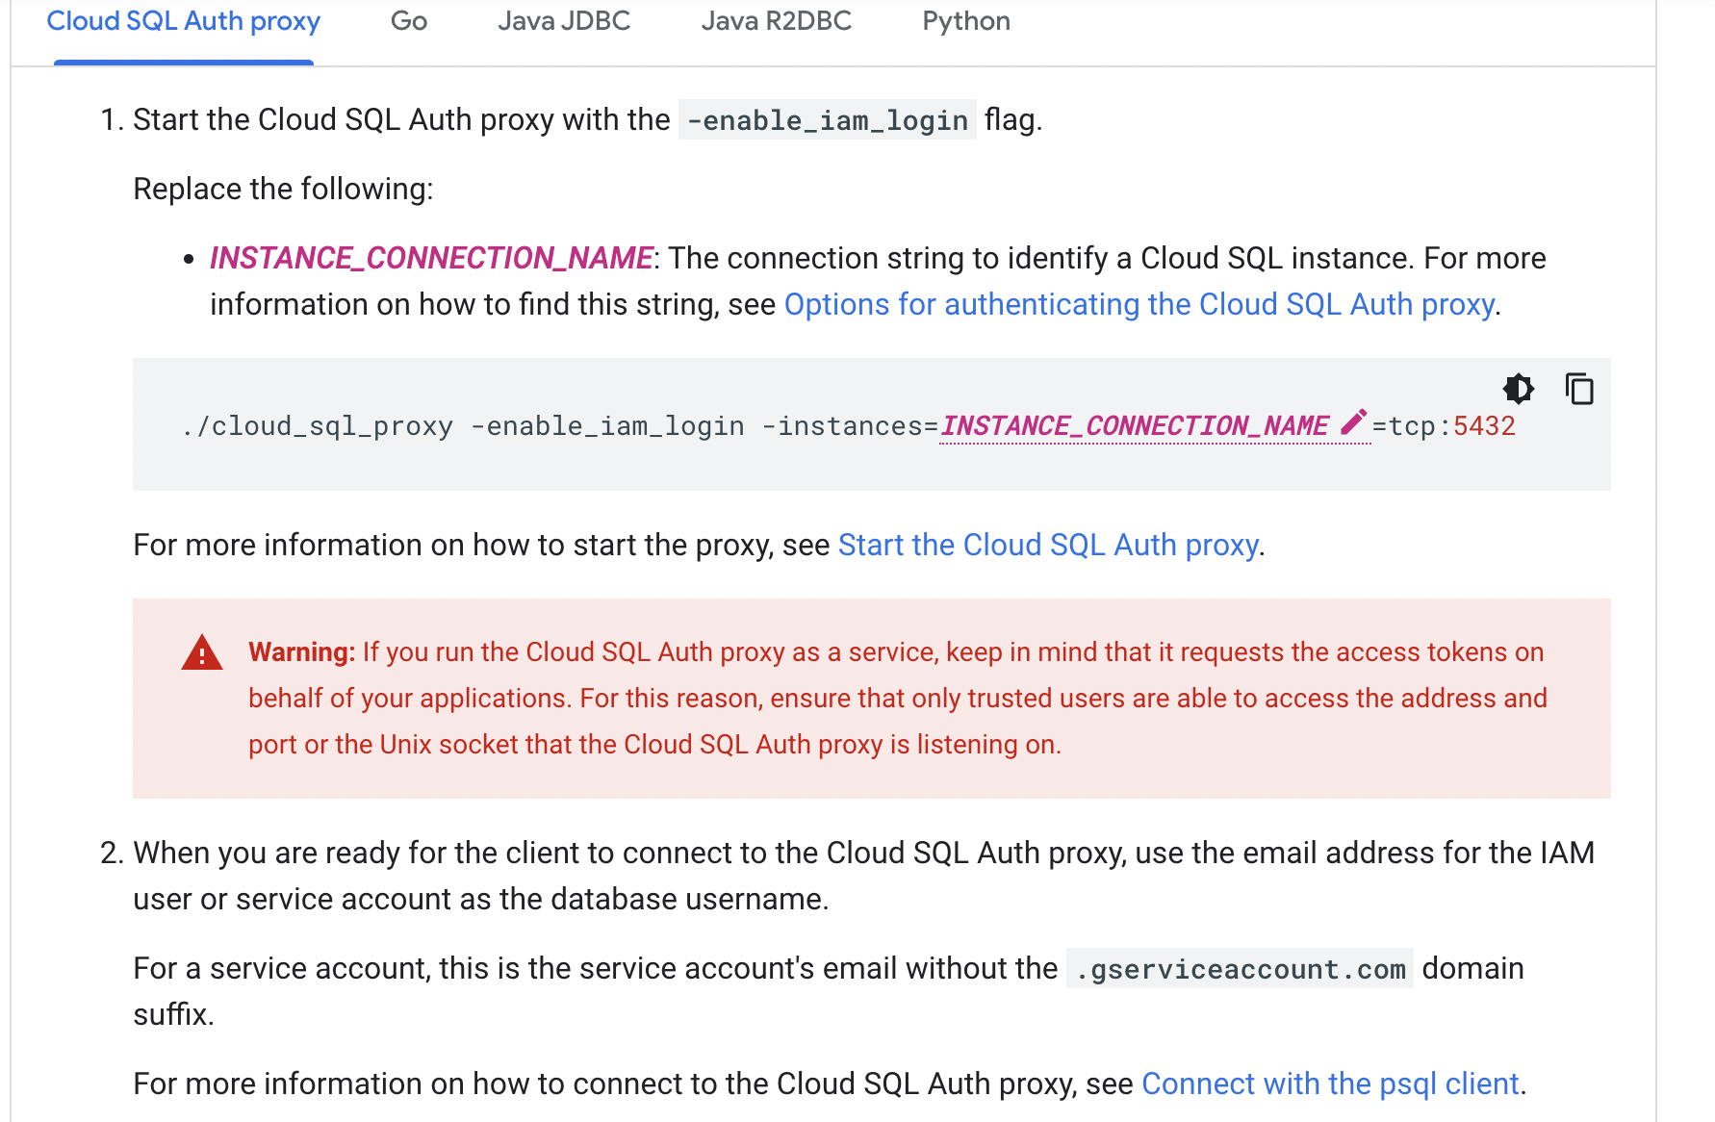Viewport: 1715px width, 1122px height.
Task: Click the .gserviceaccount.com inline code text
Action: pyautogui.click(x=1240, y=968)
